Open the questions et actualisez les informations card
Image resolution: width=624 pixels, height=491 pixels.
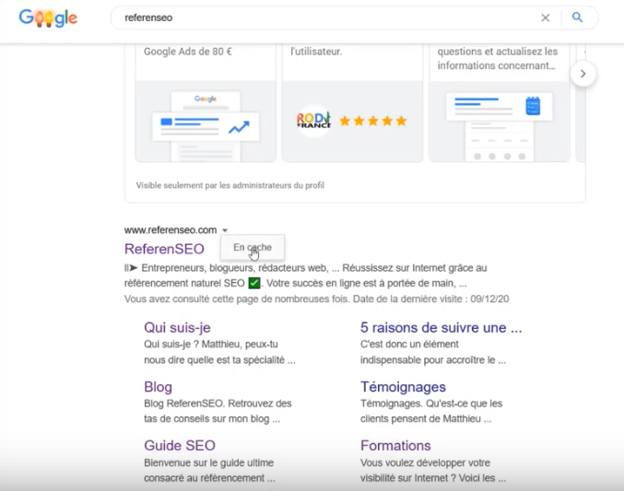[x=499, y=103]
